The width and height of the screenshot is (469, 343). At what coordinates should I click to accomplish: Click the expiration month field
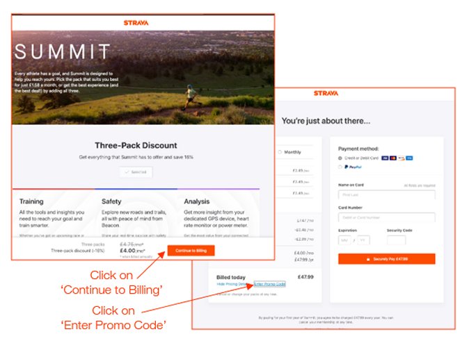coord(344,240)
